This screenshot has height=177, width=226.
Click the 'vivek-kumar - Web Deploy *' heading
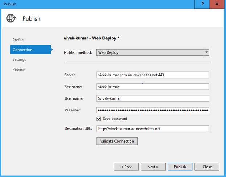pos(92,38)
